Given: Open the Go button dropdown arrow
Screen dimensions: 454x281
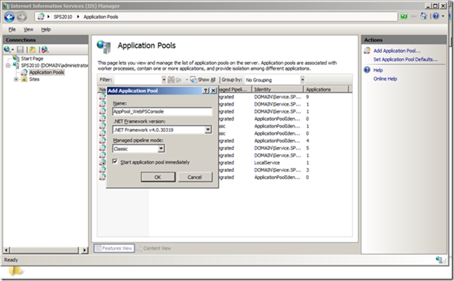Looking at the screenshot, I should [187, 79].
